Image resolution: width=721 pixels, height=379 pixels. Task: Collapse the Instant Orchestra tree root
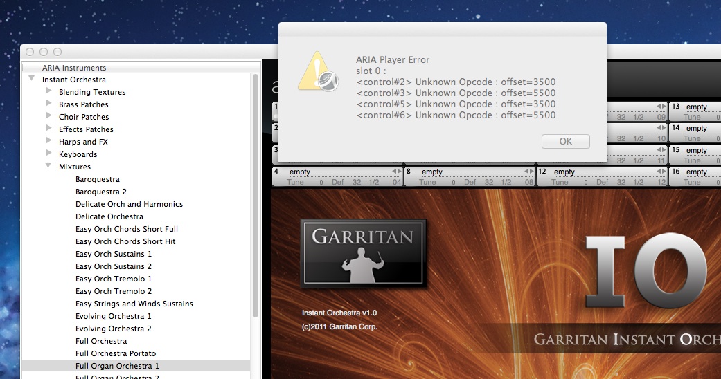(x=32, y=80)
